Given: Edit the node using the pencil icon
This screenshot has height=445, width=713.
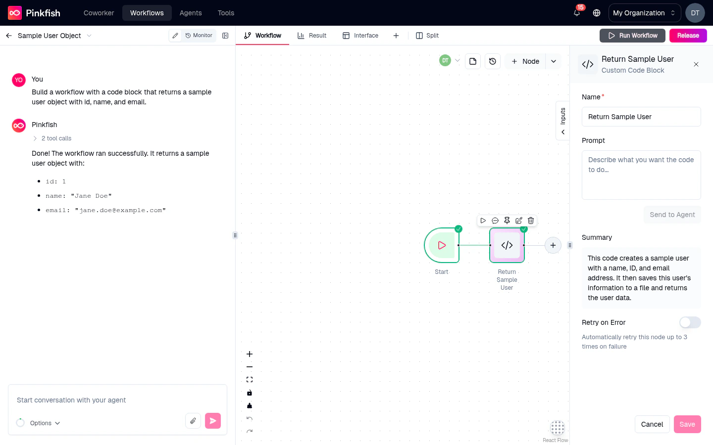Looking at the screenshot, I should click(x=519, y=221).
